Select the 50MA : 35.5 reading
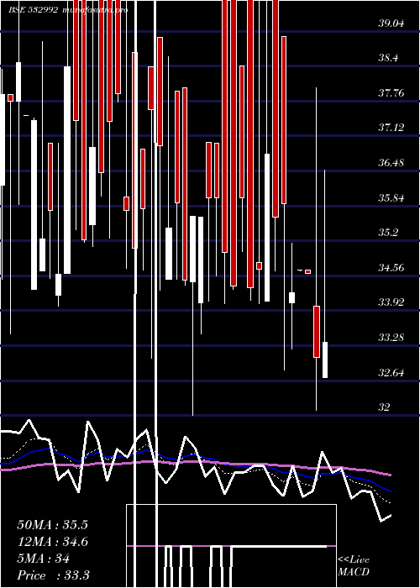420x588 pixels. click(x=52, y=524)
